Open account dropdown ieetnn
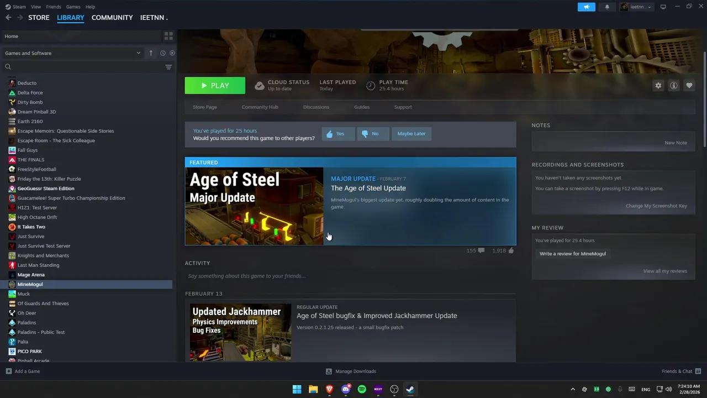The height and width of the screenshot is (398, 707). 636,7
